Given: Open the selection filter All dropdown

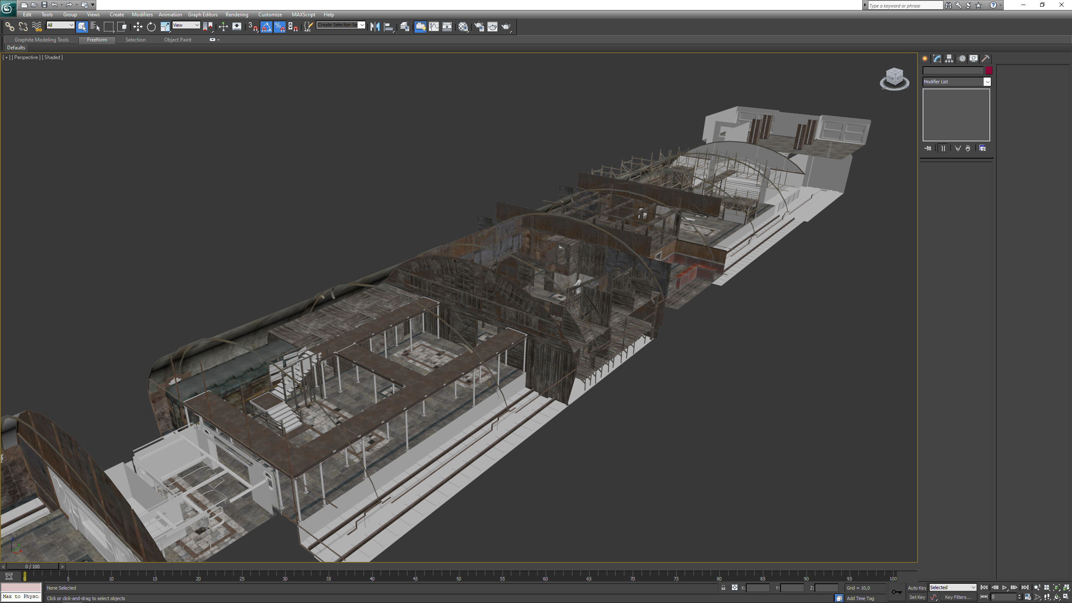Looking at the screenshot, I should [x=60, y=25].
